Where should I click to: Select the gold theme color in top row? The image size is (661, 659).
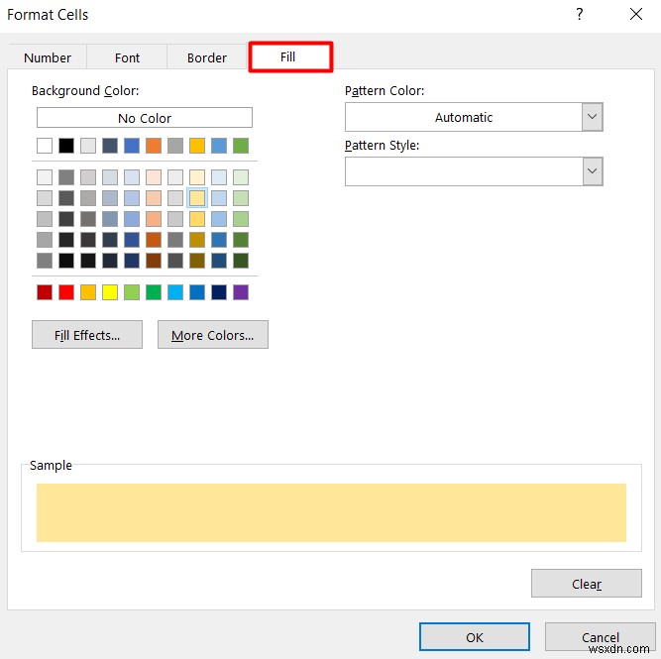[x=197, y=146]
